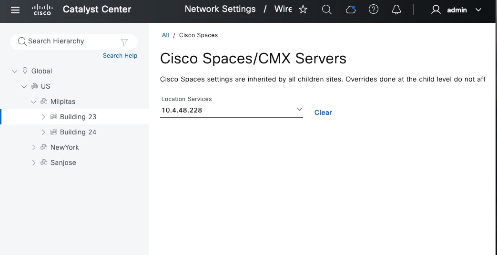
Task: Open the global search magnifier icon
Action: click(327, 10)
